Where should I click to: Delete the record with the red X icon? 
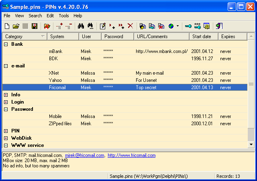[x=130, y=26]
